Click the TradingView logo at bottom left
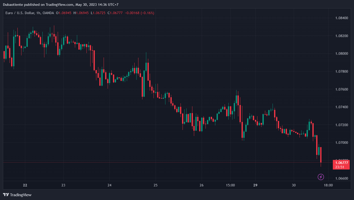 click(x=17, y=195)
